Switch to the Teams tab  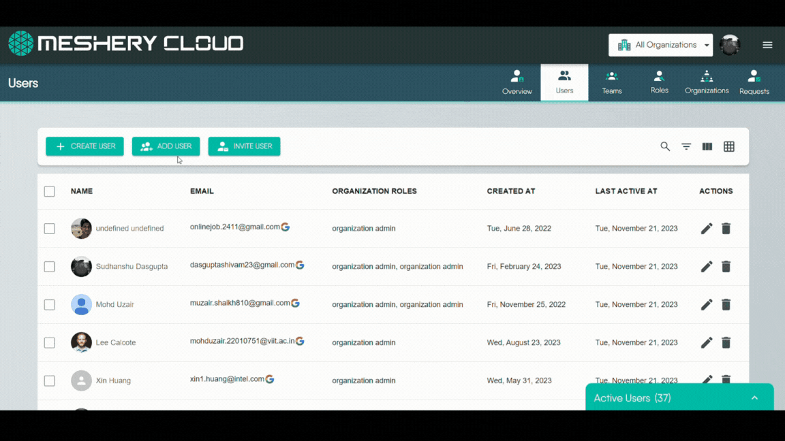pyautogui.click(x=611, y=82)
